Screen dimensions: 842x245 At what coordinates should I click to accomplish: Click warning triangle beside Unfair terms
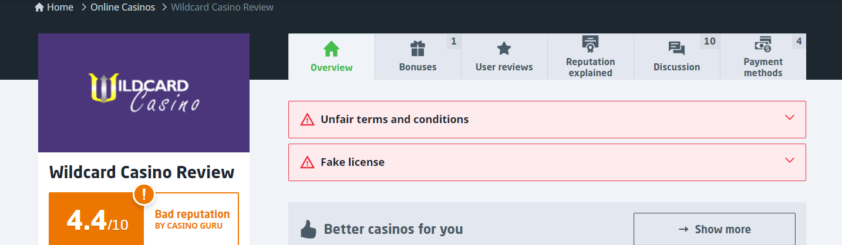click(x=307, y=120)
